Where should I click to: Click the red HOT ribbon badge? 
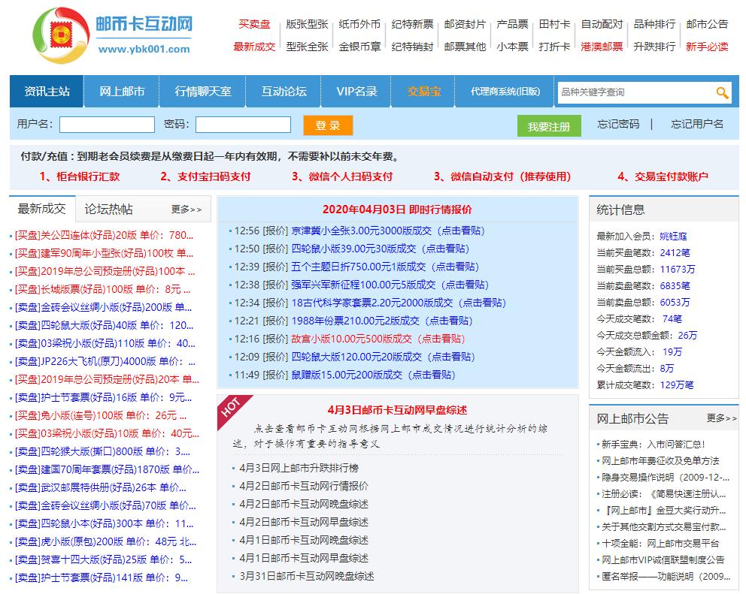coord(231,406)
